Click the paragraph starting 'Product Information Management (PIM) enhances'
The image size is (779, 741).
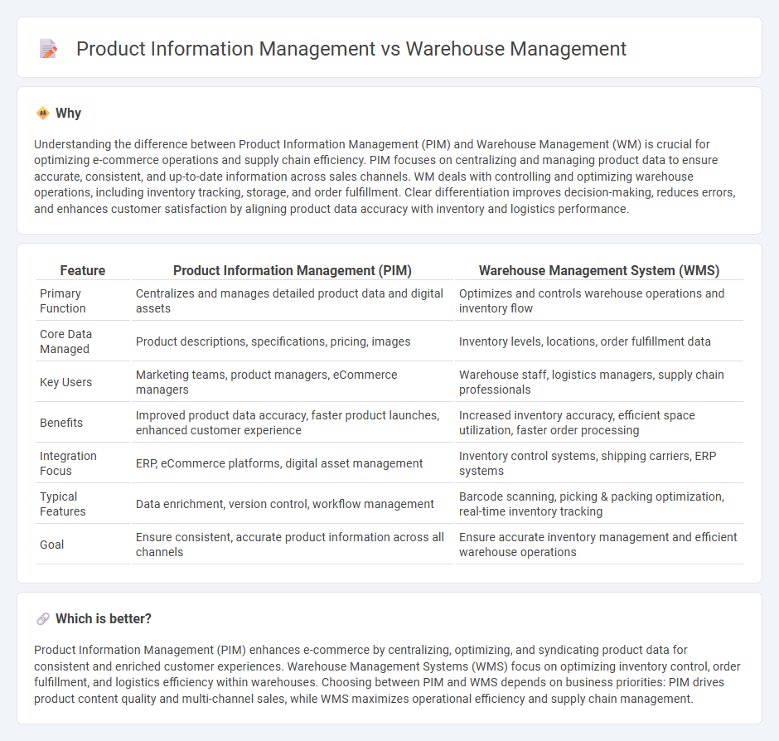pyautogui.click(x=388, y=675)
